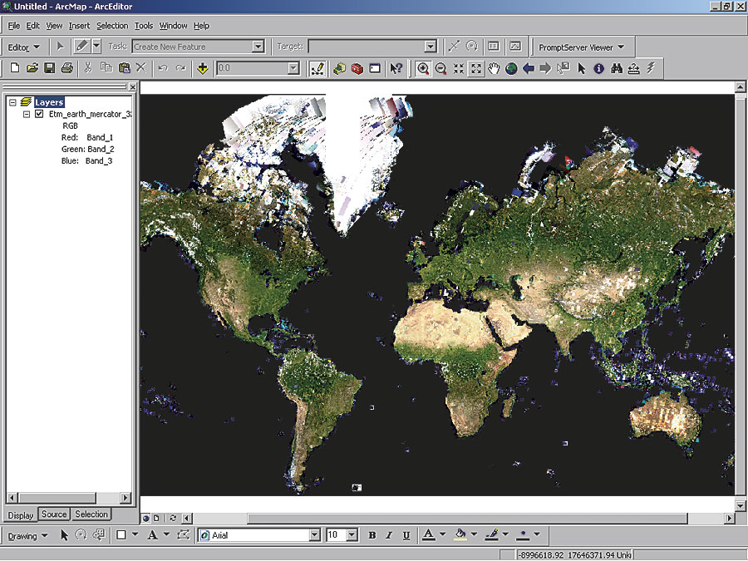The height and width of the screenshot is (561, 748).
Task: Open the Selection menu
Action: tap(112, 26)
